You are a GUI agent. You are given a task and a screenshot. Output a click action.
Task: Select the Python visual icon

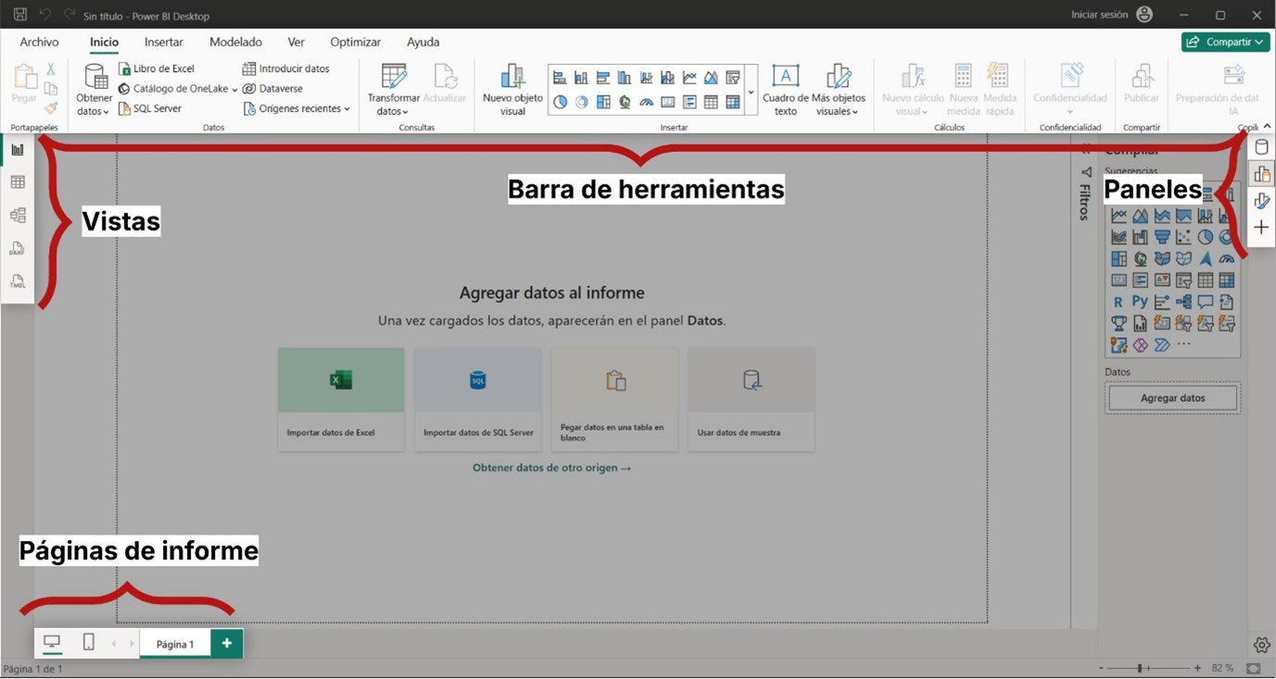coord(1140,302)
